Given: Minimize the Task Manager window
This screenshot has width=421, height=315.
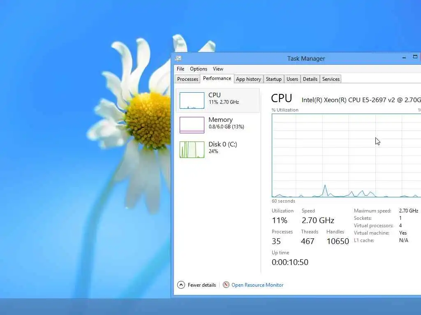Looking at the screenshot, I should tap(404, 57).
